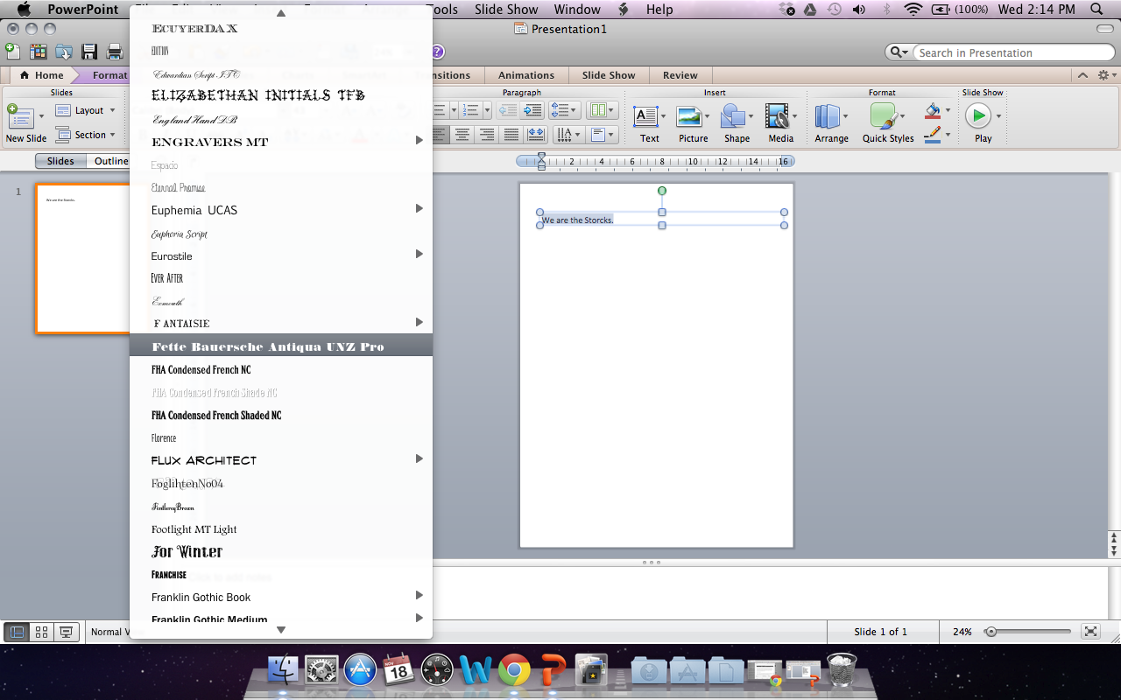
Task: Expand Flux Architect font submenu
Action: click(x=419, y=458)
